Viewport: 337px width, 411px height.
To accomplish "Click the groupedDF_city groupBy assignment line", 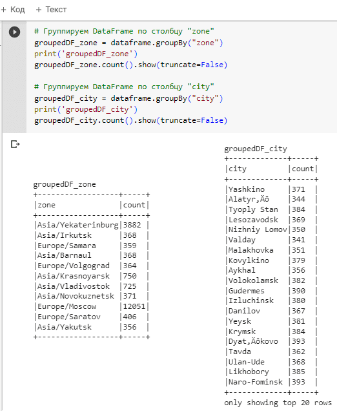I will tap(128, 98).
